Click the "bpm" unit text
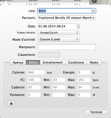This screenshot has height=118, width=111. [96, 80]
